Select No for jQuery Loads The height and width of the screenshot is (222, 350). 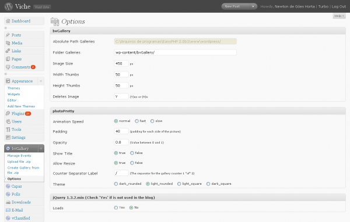[x=131, y=207]
